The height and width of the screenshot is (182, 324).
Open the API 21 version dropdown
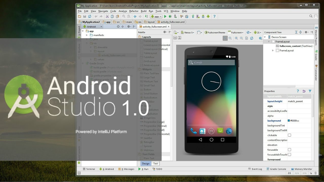257,32
